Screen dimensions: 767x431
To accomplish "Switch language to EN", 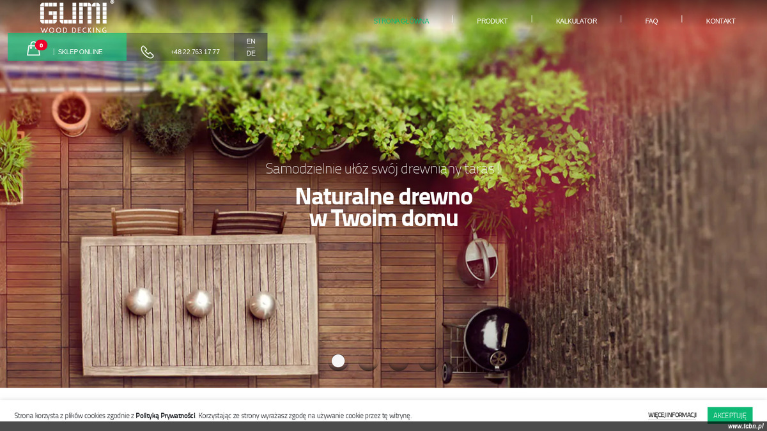I will click(251, 41).
